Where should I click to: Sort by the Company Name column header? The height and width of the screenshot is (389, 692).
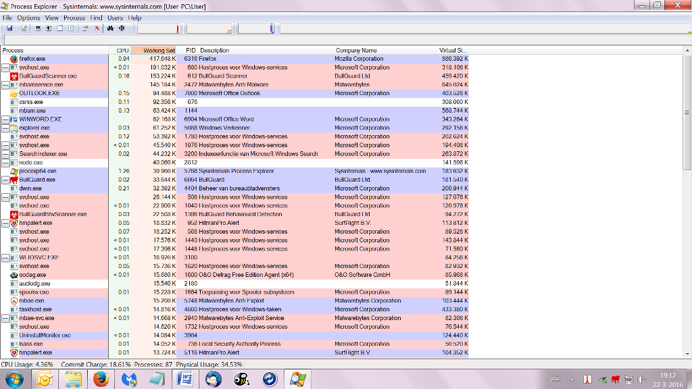385,50
